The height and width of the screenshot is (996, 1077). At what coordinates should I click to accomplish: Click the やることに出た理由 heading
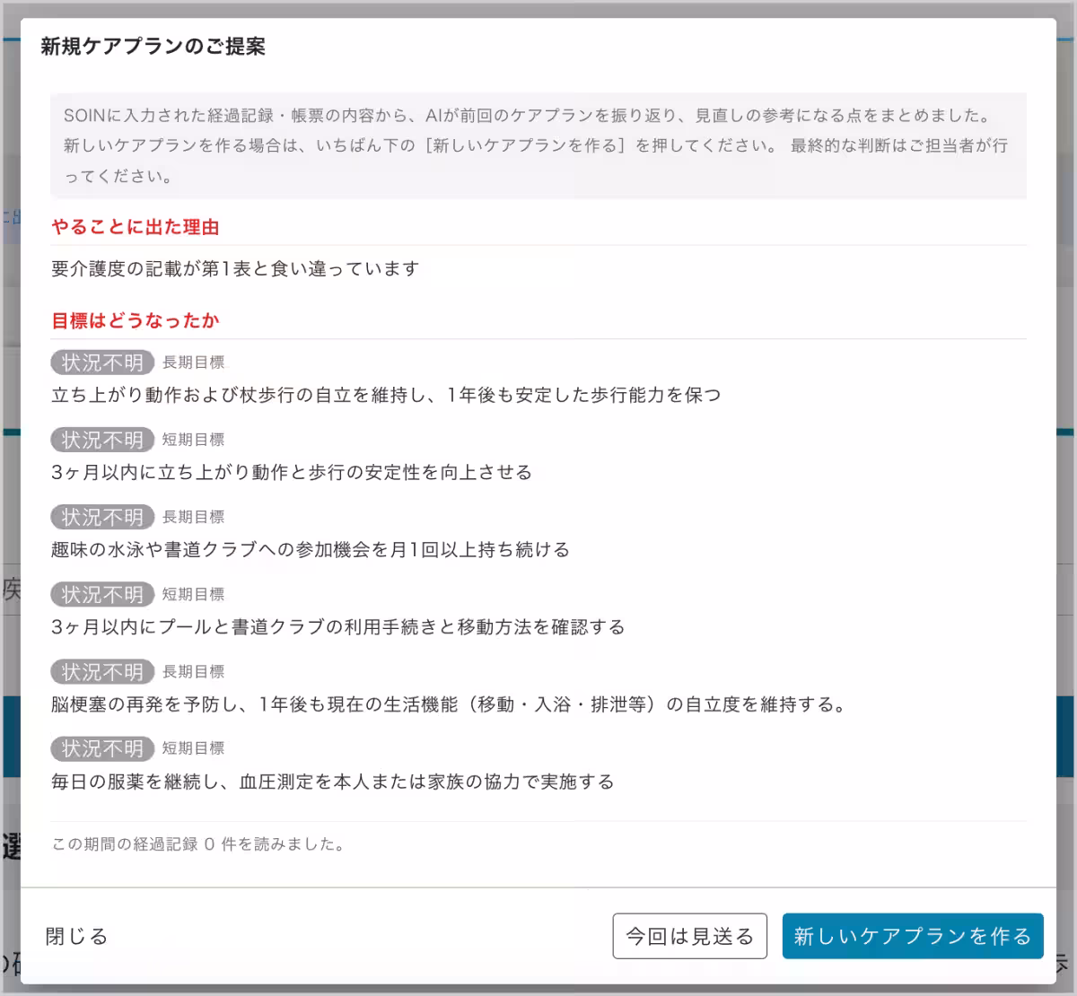136,227
